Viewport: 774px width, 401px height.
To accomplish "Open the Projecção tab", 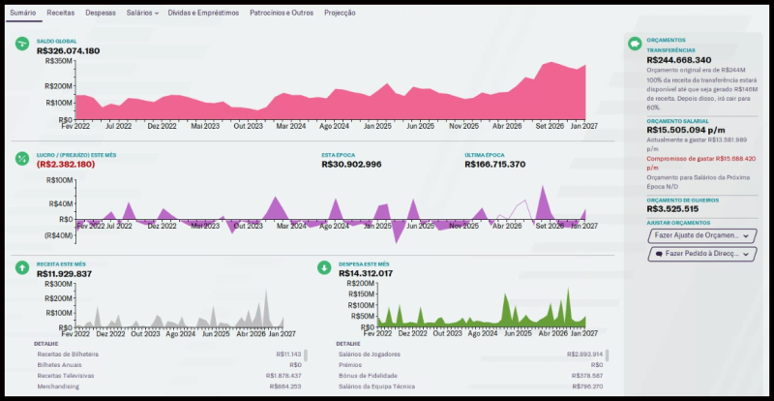I will pyautogui.click(x=340, y=13).
